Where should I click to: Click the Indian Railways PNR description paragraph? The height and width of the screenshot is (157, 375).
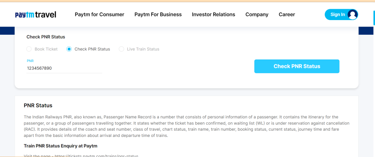(x=186, y=126)
